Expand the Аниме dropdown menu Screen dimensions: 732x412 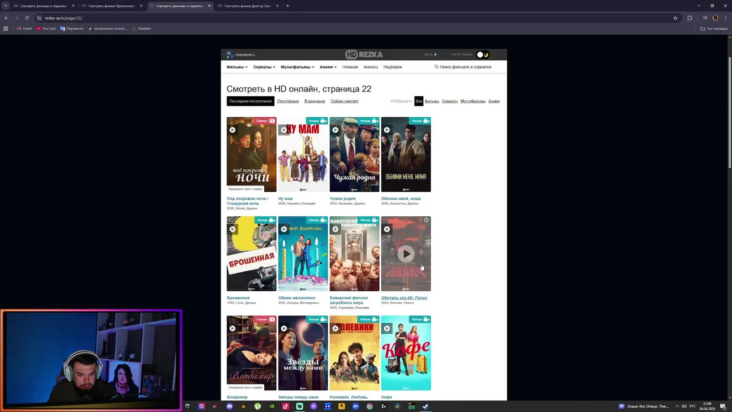(328, 67)
